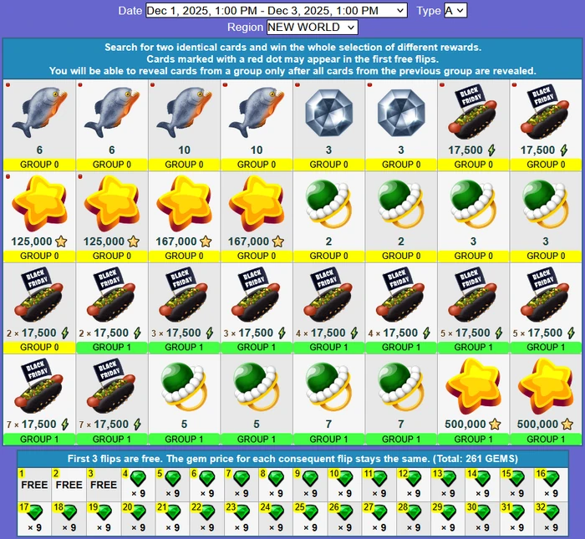Viewport: 585px width, 539px height.
Task: Select flip 4 gem price cell
Action: [138, 484]
